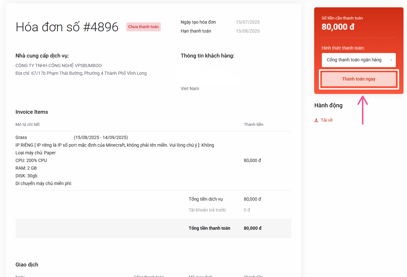The image size is (407, 277).
Task: Click the Tài khoản trả trước value 0 đ
Action: click(247, 210)
